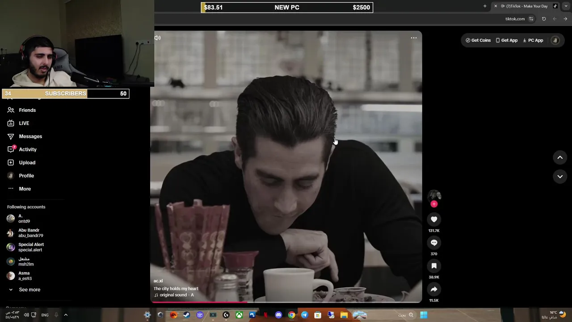
Task: Expand See more following accounts
Action: [x=24, y=289]
